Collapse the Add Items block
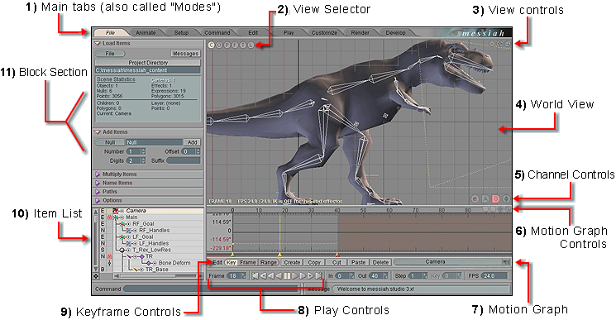Screen dimensions: 616x320 98,132
